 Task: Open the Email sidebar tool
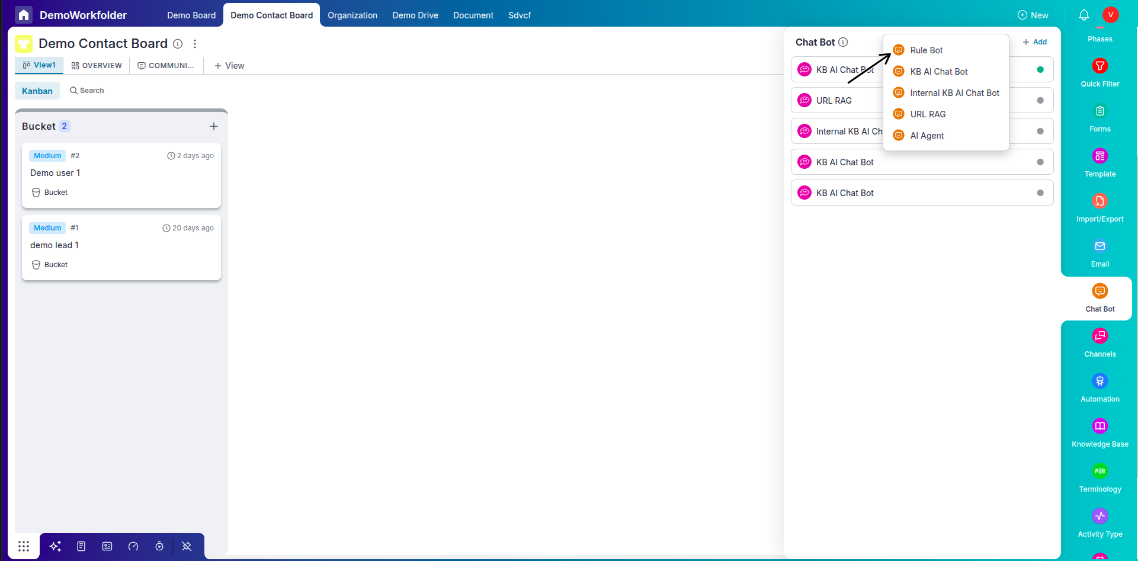[1100, 253]
